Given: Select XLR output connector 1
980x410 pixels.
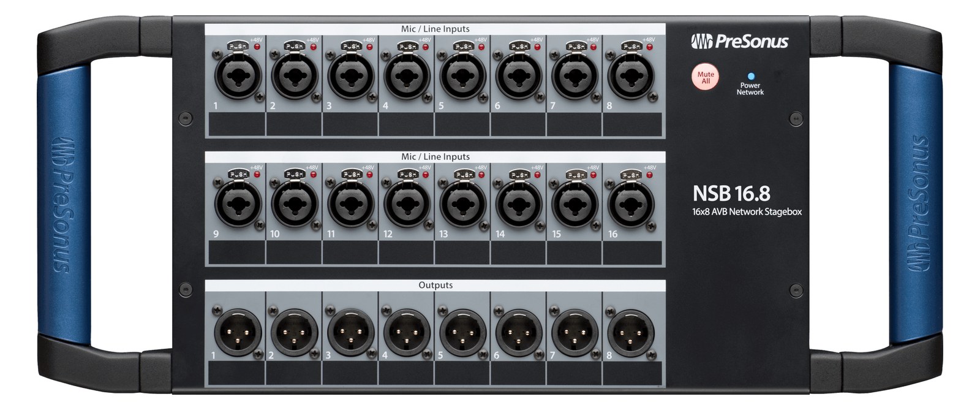Looking at the screenshot, I should [x=238, y=332].
